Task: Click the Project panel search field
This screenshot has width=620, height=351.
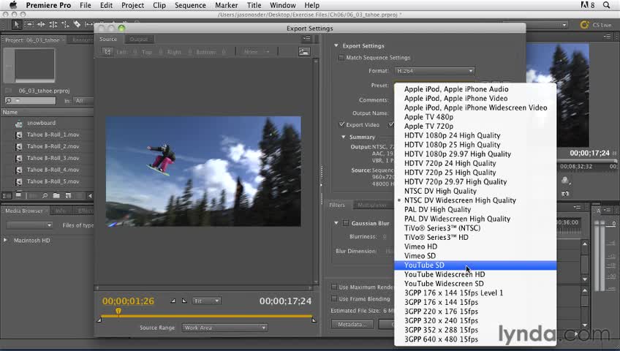Action: click(31, 101)
